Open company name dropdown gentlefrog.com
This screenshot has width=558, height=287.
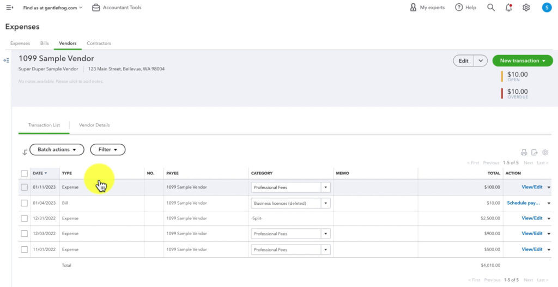tap(53, 8)
